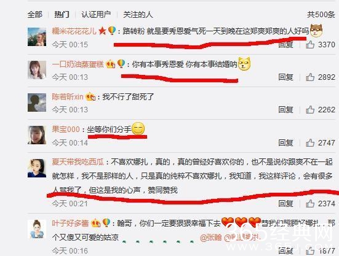The width and height of the screenshot is (339, 256).
Task: Click thumbs-up on 果宝000's comment
Action: [x=310, y=143]
